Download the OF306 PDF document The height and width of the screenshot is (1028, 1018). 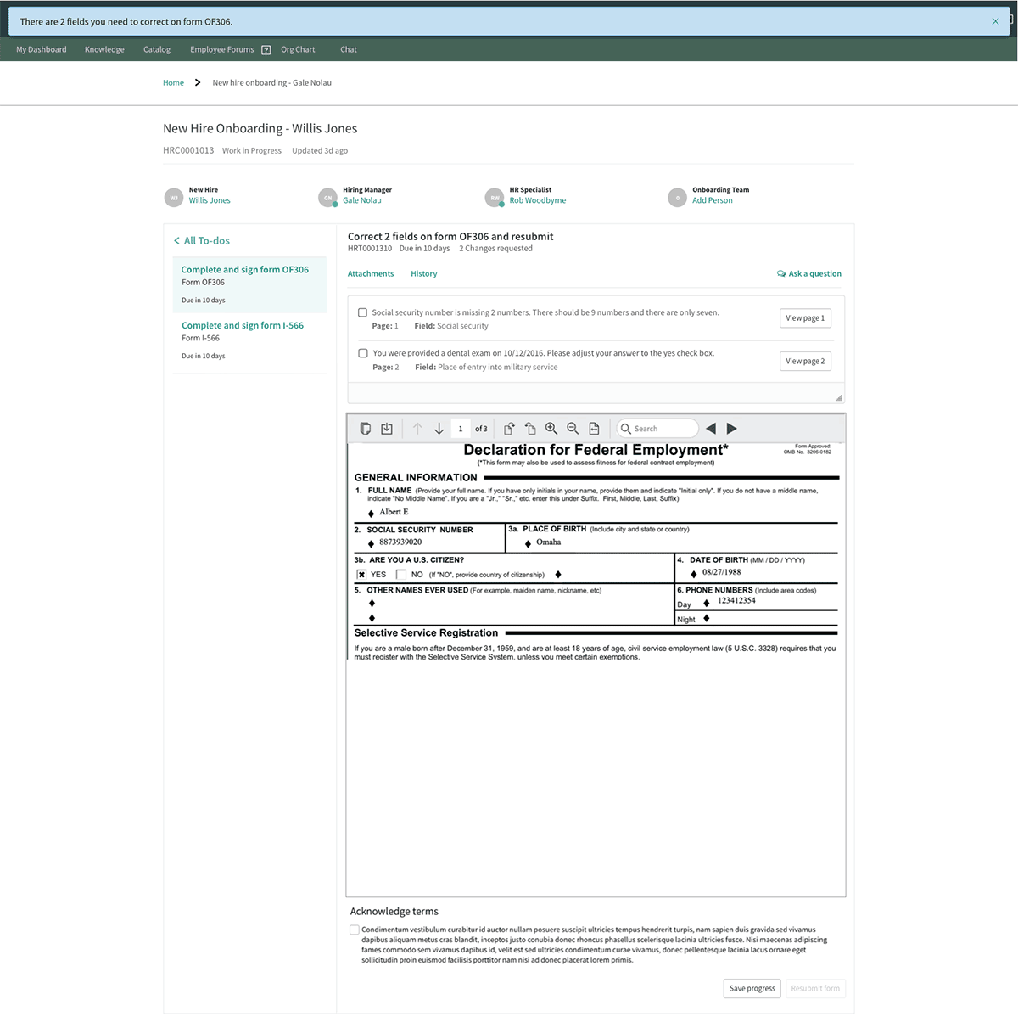386,428
